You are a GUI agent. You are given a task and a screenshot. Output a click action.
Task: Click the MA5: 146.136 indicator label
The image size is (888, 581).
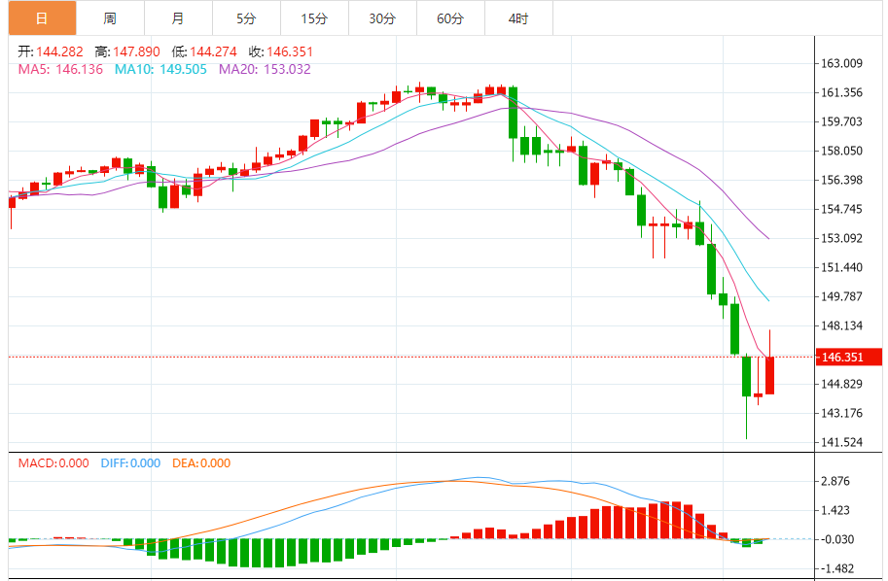coord(60,70)
